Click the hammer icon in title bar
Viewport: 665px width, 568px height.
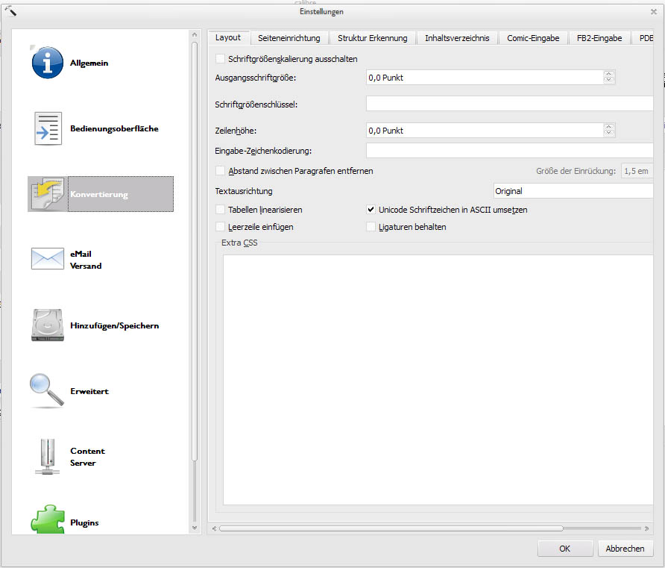[10, 11]
